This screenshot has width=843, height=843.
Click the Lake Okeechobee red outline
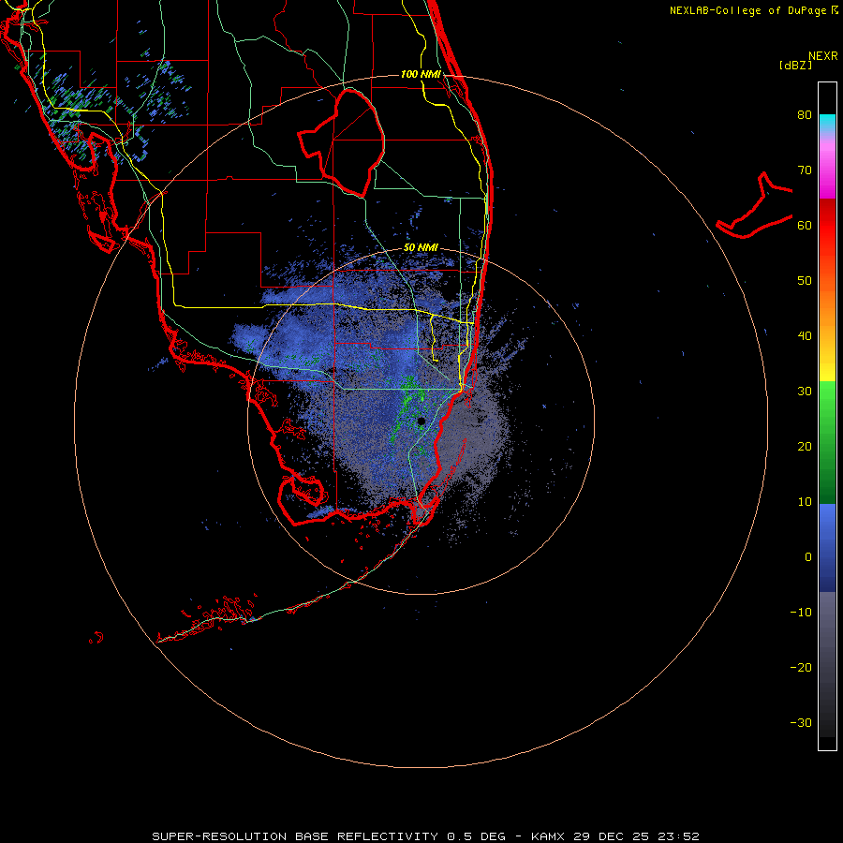pos(341,142)
